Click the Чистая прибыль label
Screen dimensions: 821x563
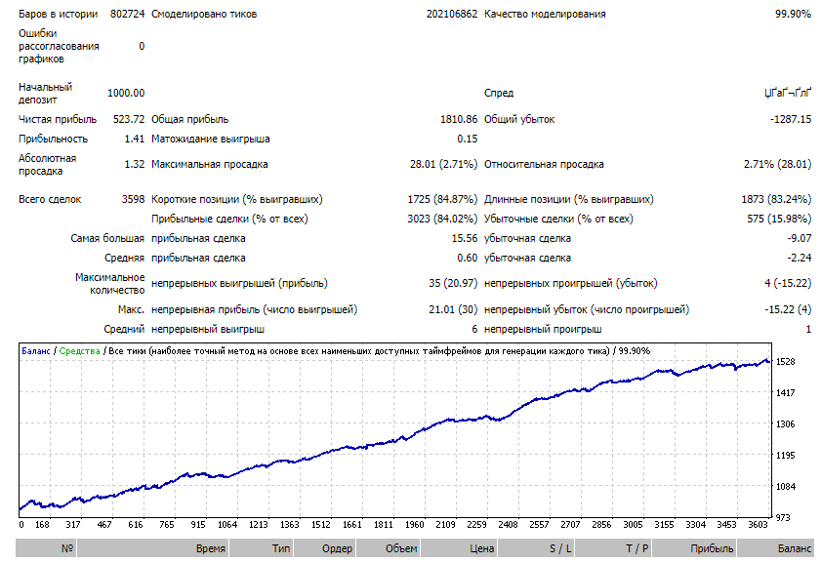pos(58,119)
